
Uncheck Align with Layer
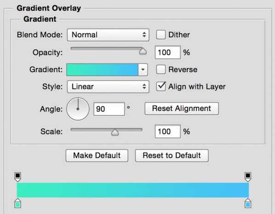161,87
